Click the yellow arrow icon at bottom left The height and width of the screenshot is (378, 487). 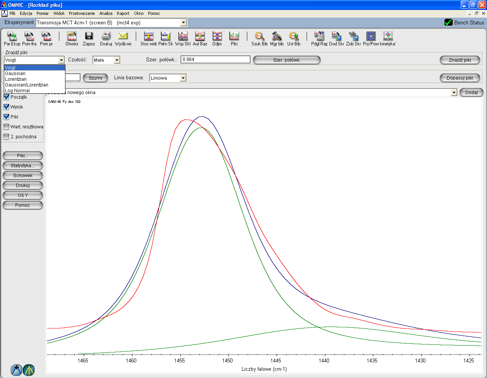click(x=29, y=370)
